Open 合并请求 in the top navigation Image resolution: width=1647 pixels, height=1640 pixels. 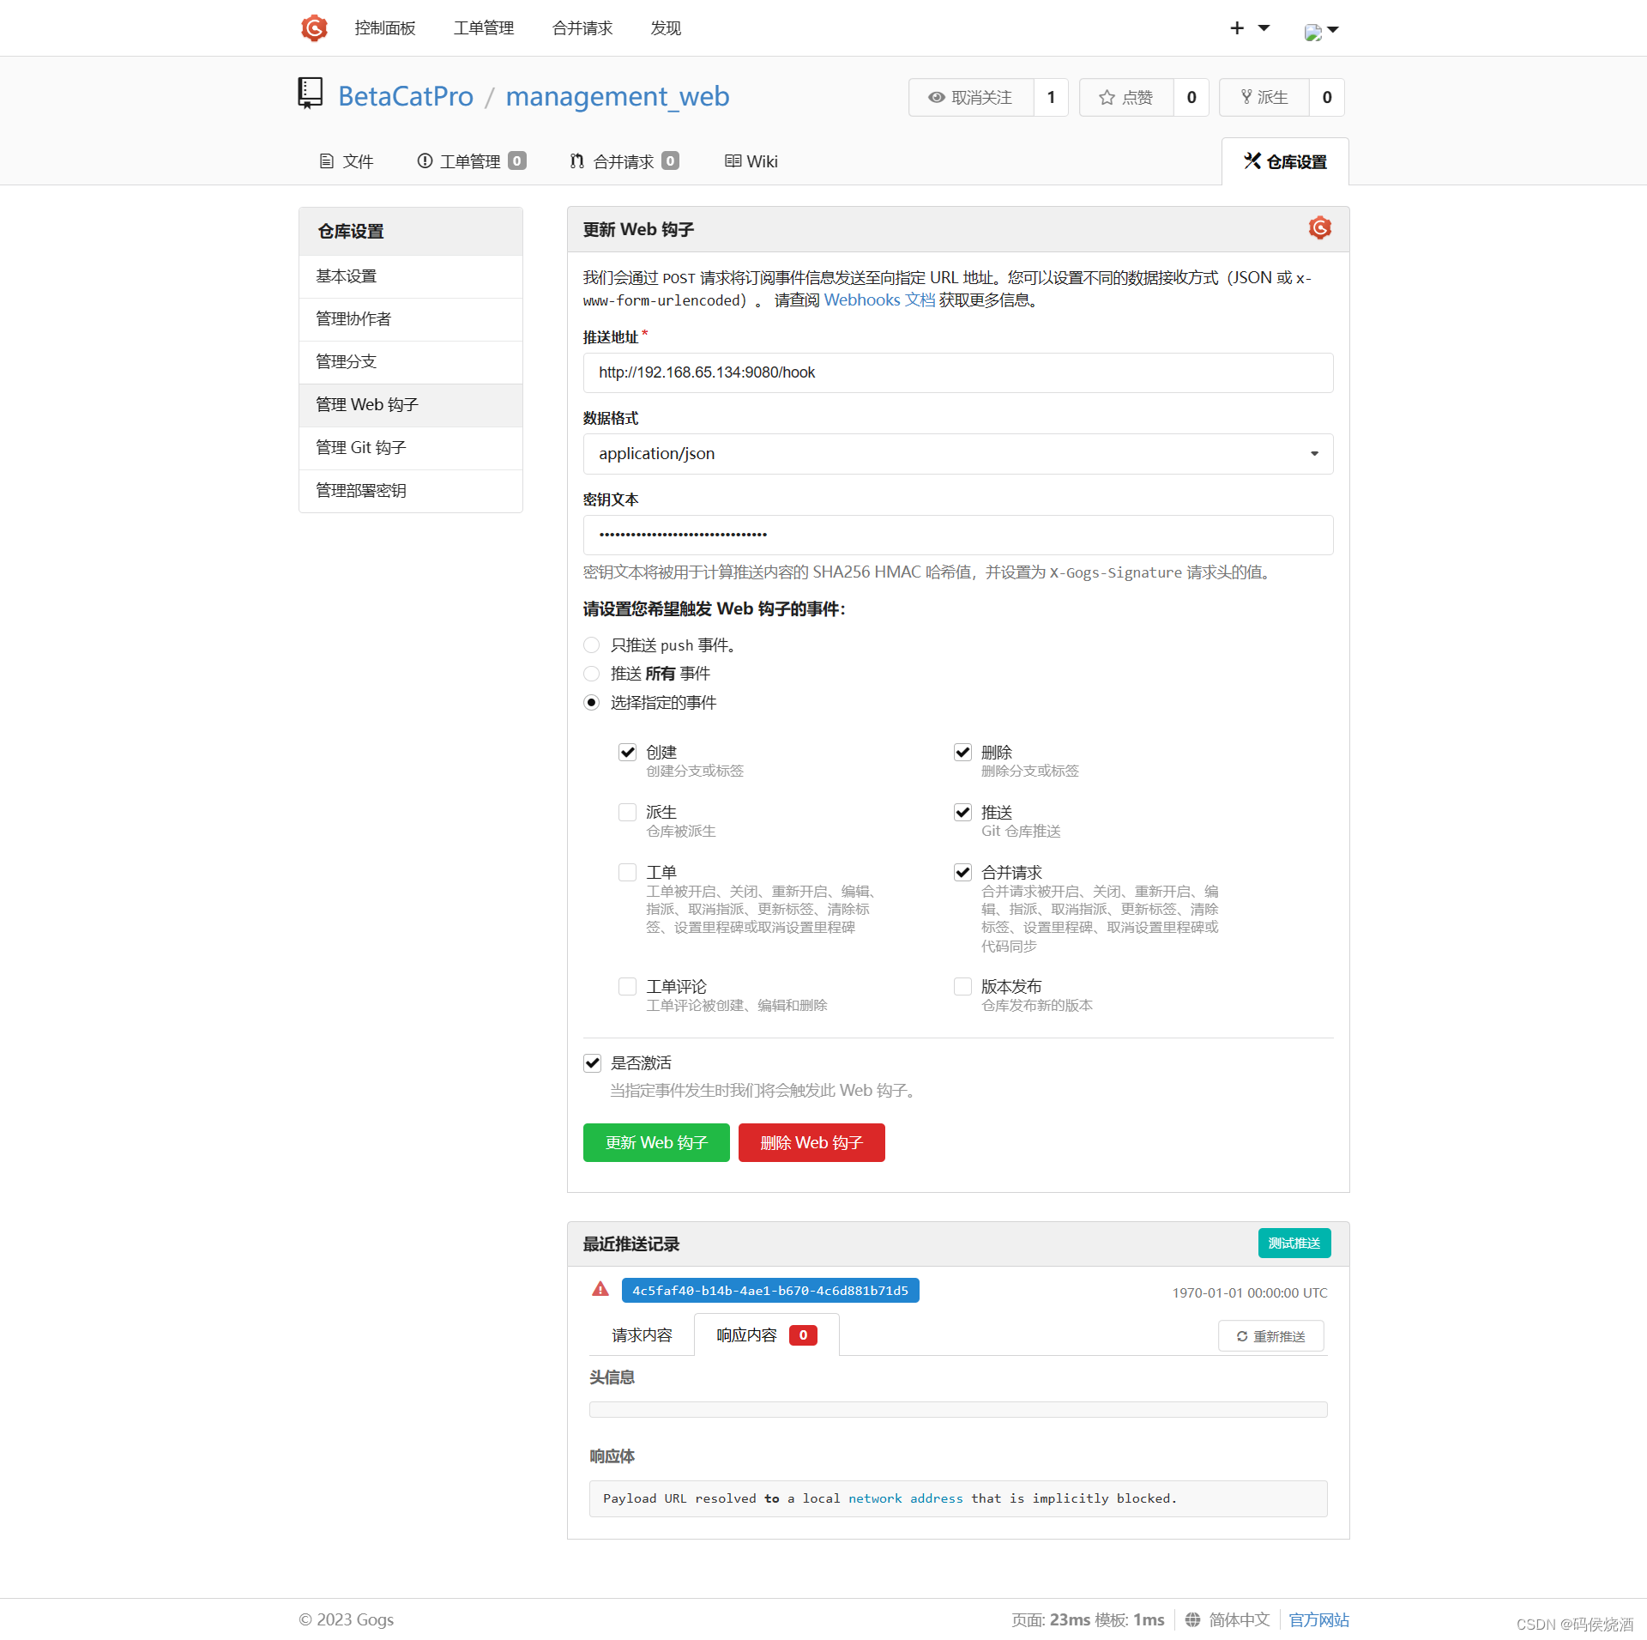pyautogui.click(x=582, y=28)
